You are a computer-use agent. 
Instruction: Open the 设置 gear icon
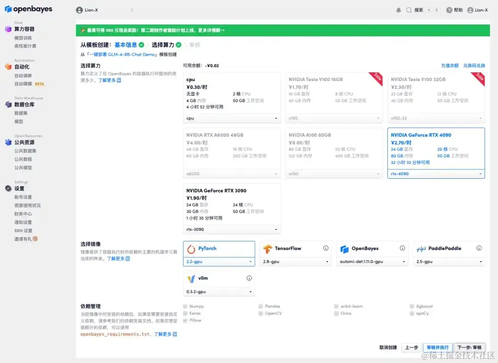[8, 188]
